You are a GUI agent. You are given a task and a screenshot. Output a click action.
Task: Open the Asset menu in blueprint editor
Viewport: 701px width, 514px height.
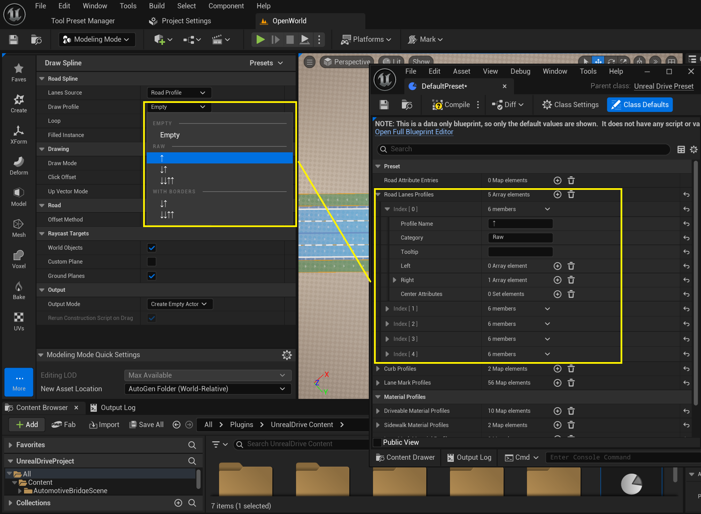click(461, 71)
